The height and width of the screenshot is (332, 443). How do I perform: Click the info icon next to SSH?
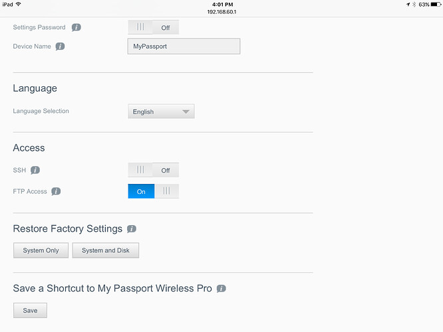(35, 170)
